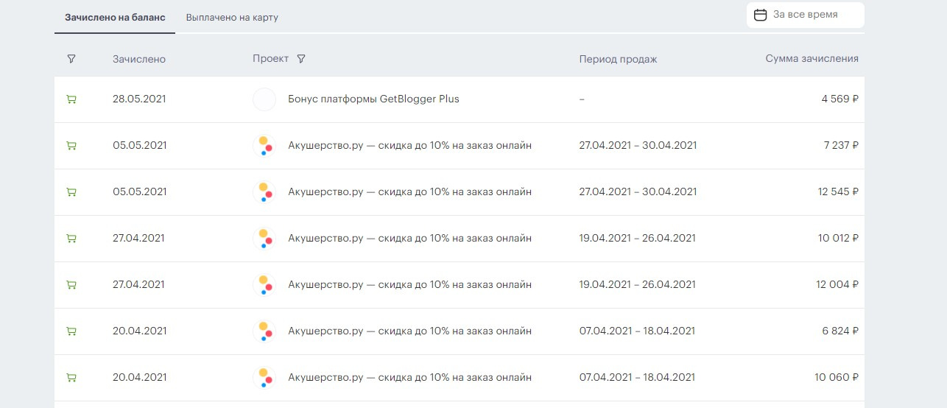Click the cart icon in the 12 545 ₽ row
947x408 pixels.
(x=71, y=192)
